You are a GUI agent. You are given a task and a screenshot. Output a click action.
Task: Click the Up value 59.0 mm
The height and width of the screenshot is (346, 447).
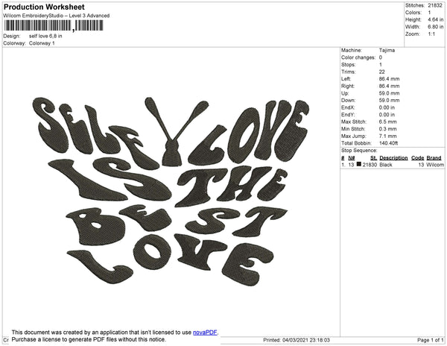coord(389,93)
